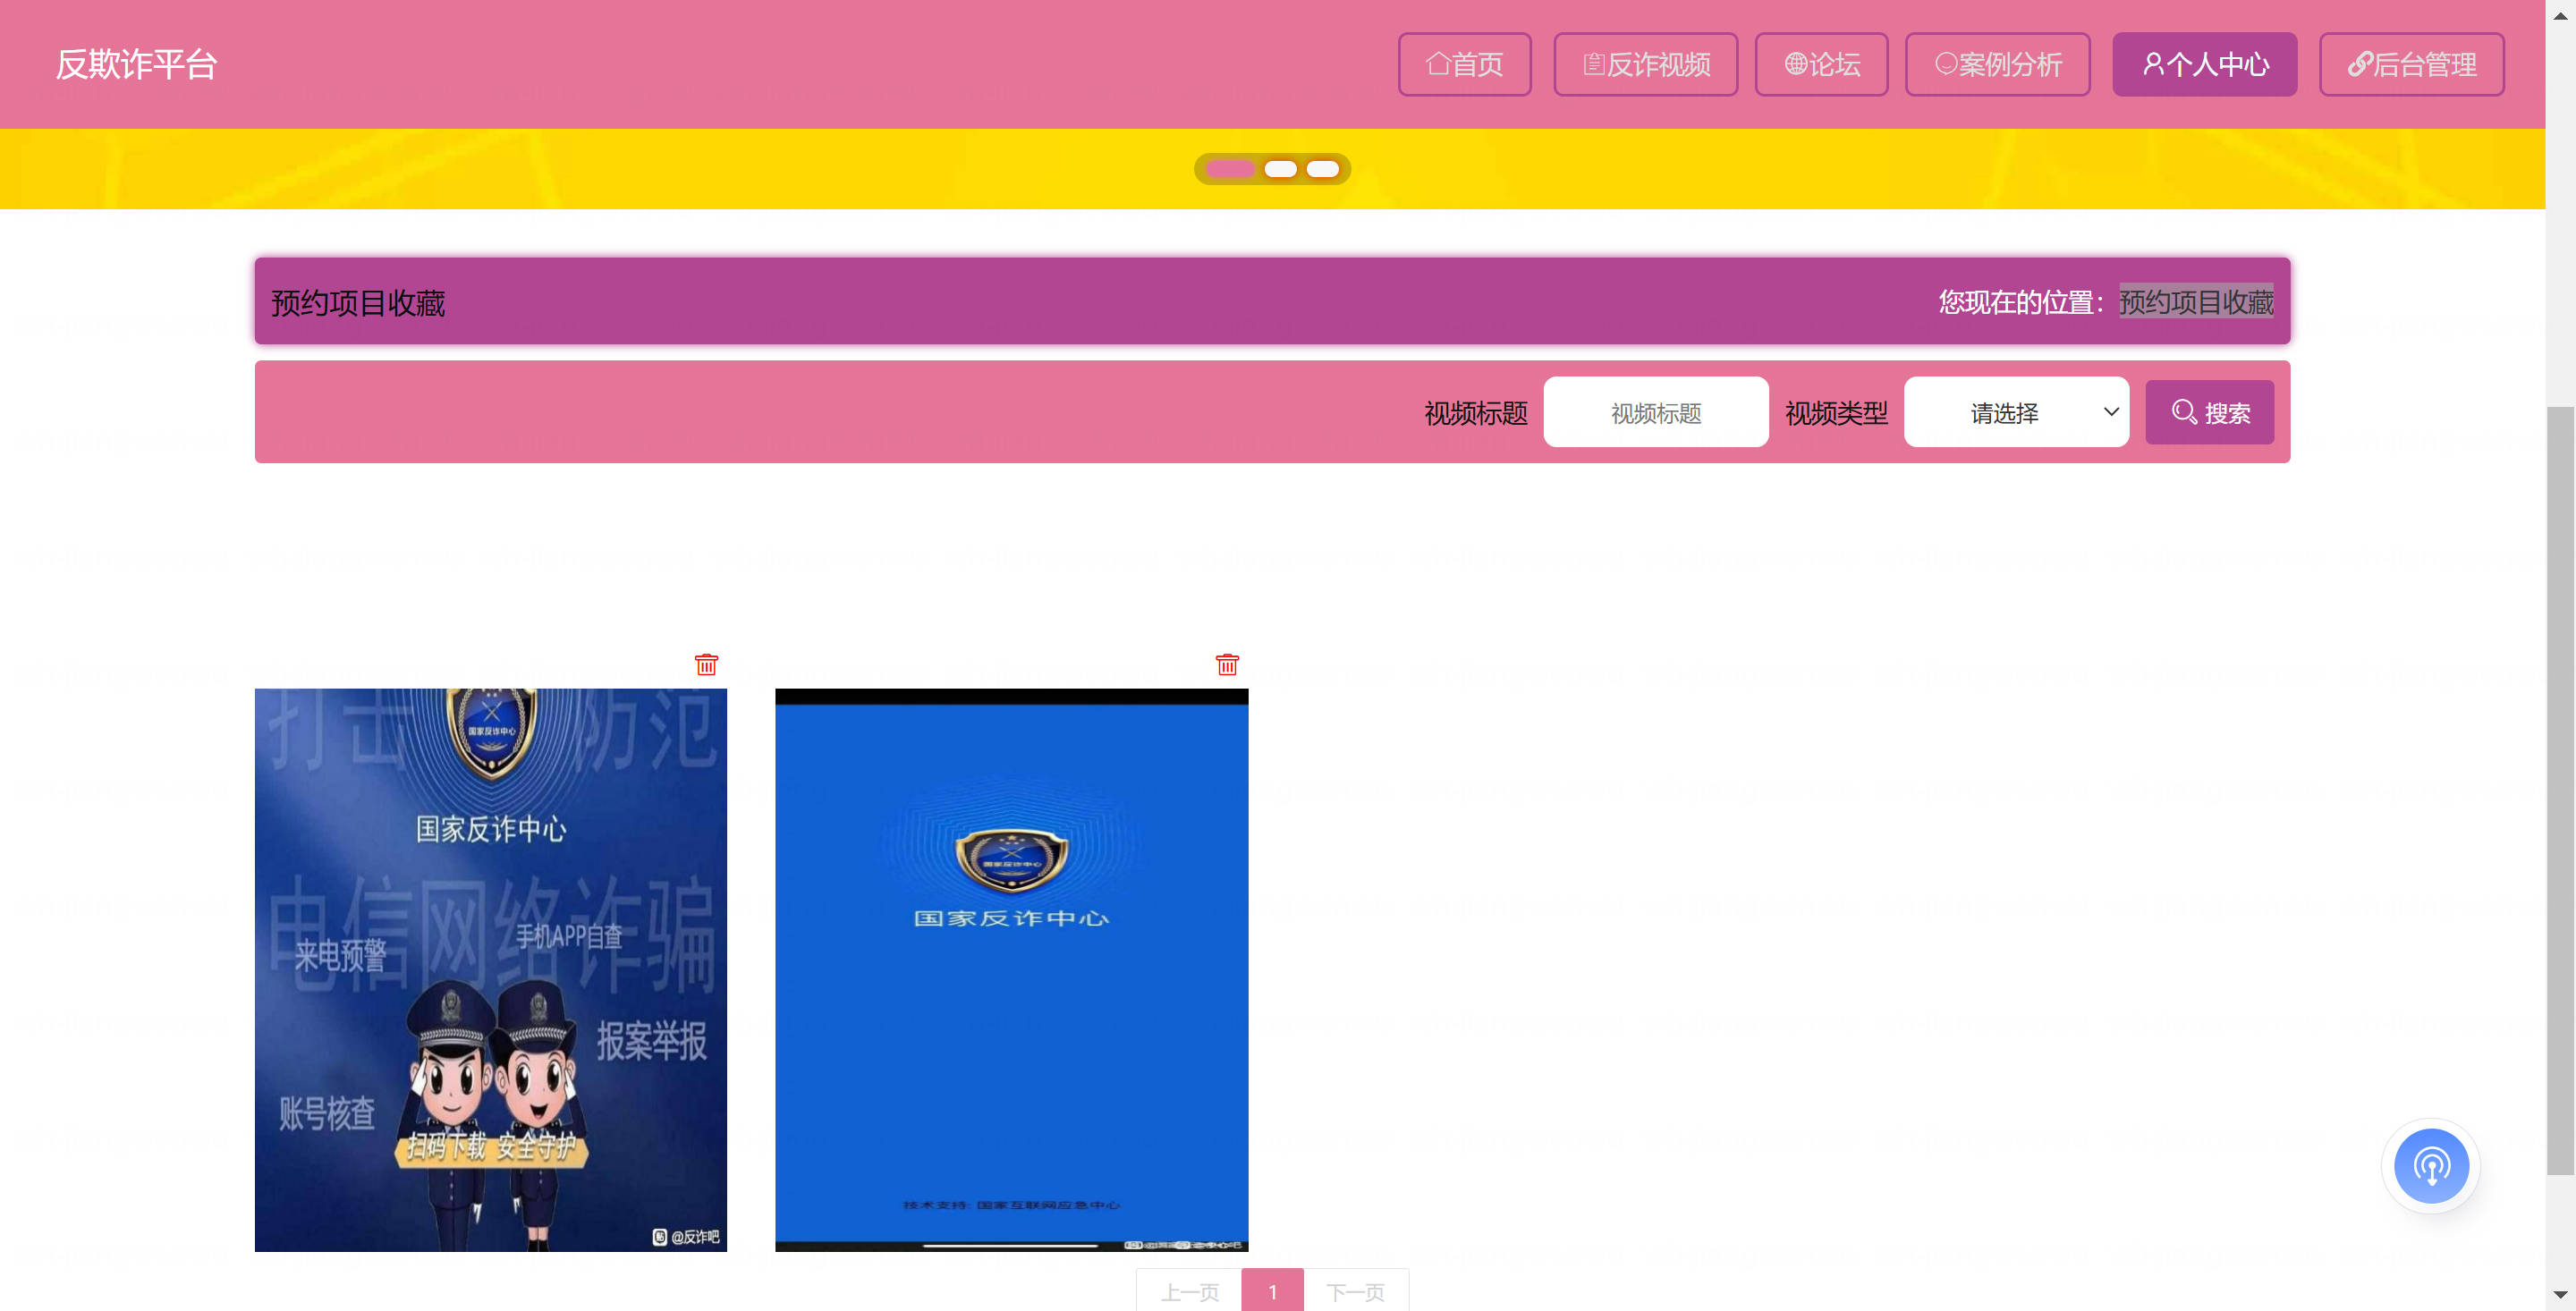The height and width of the screenshot is (1311, 2576).
Task: Click 下一页 next page button
Action: (1355, 1291)
